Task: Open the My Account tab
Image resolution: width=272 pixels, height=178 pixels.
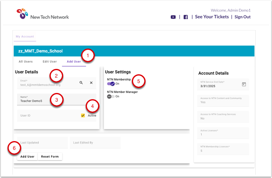Action: click(x=25, y=37)
